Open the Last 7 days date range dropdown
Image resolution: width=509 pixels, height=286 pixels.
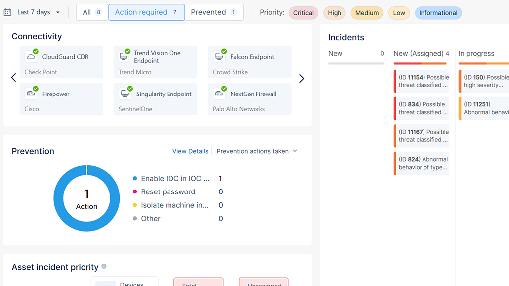[38, 12]
